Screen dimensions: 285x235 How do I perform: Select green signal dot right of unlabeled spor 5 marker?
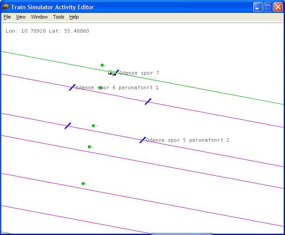pyautogui.click(x=93, y=125)
